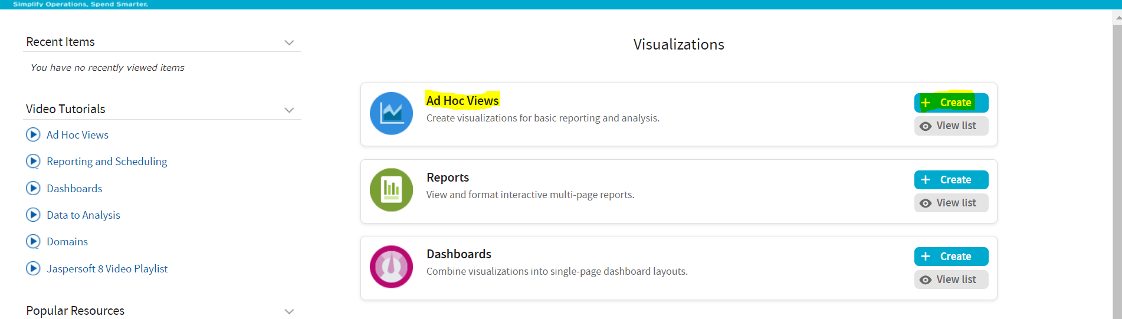Click play icon beside Reporting and Scheduling
1122x319 pixels.
(x=33, y=162)
